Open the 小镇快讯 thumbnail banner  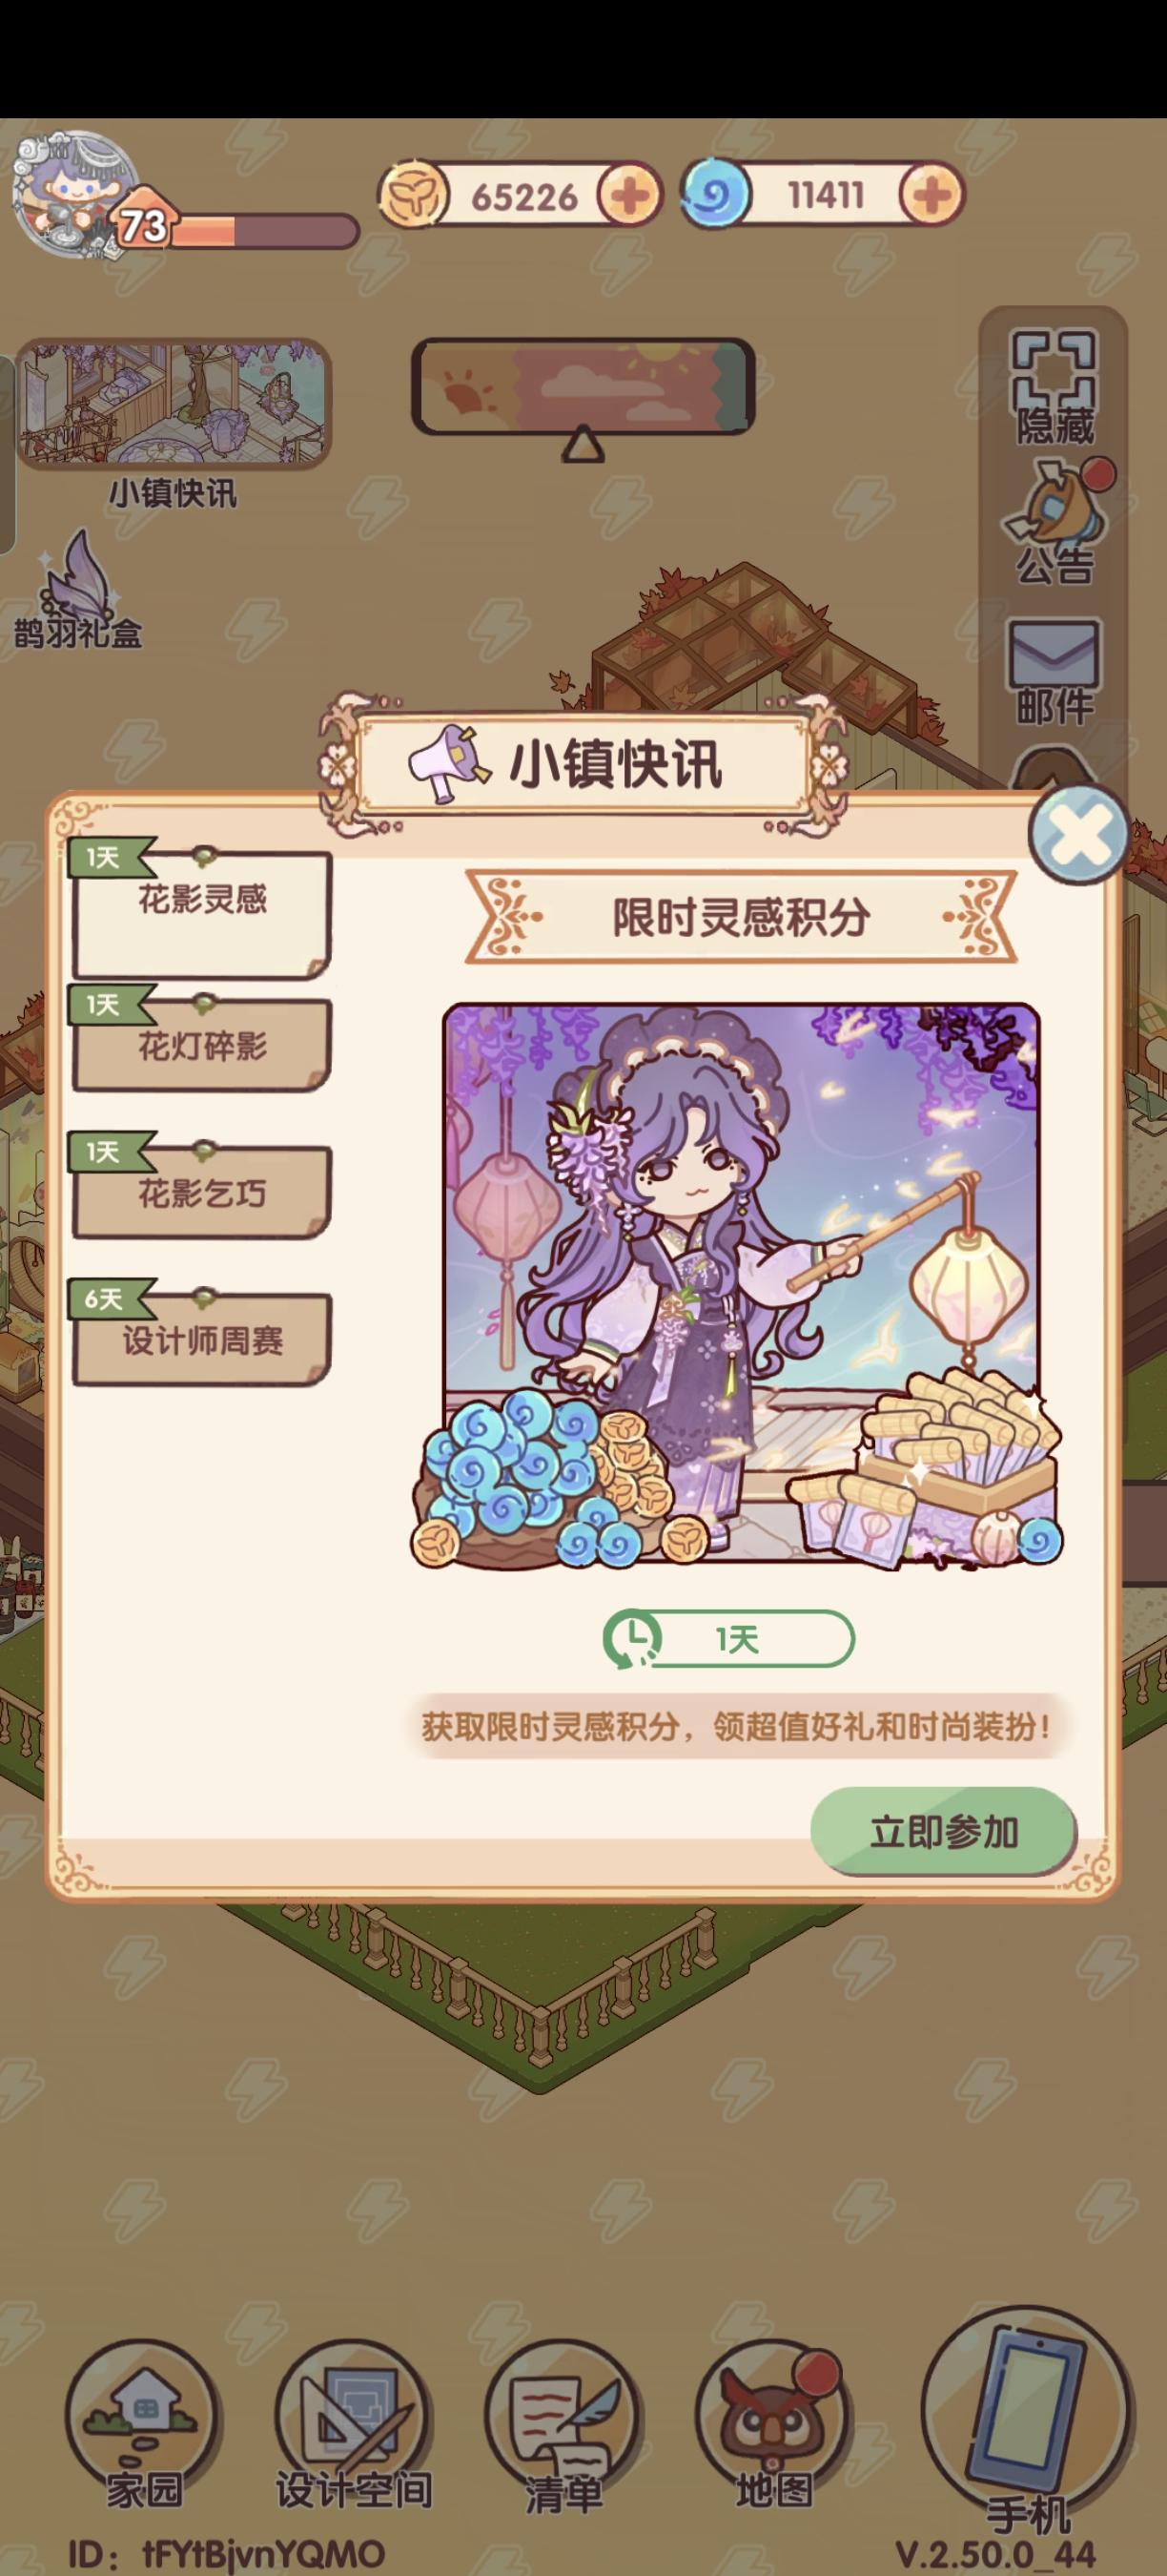(x=173, y=404)
